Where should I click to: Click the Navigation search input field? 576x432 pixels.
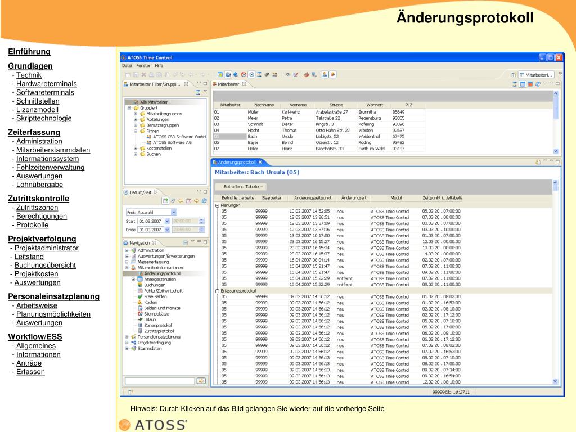click(160, 381)
